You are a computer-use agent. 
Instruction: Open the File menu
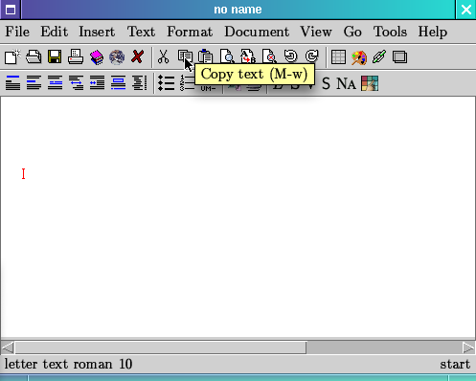[x=17, y=32]
